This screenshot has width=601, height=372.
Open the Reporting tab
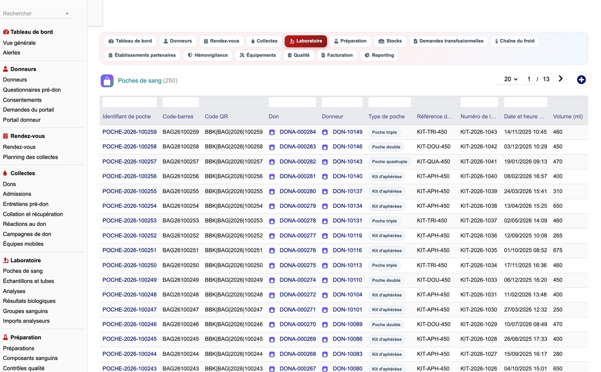coord(380,55)
